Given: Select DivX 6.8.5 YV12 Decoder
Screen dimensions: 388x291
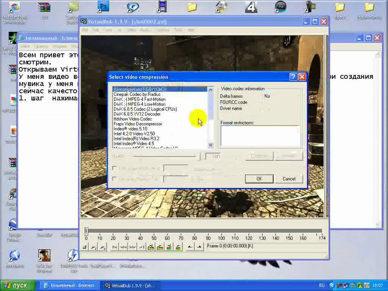Looking at the screenshot, I should (x=160, y=114).
